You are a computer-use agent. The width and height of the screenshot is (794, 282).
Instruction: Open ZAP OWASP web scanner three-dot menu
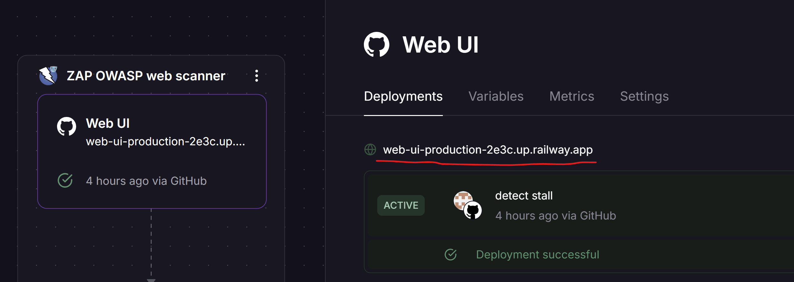(x=256, y=76)
